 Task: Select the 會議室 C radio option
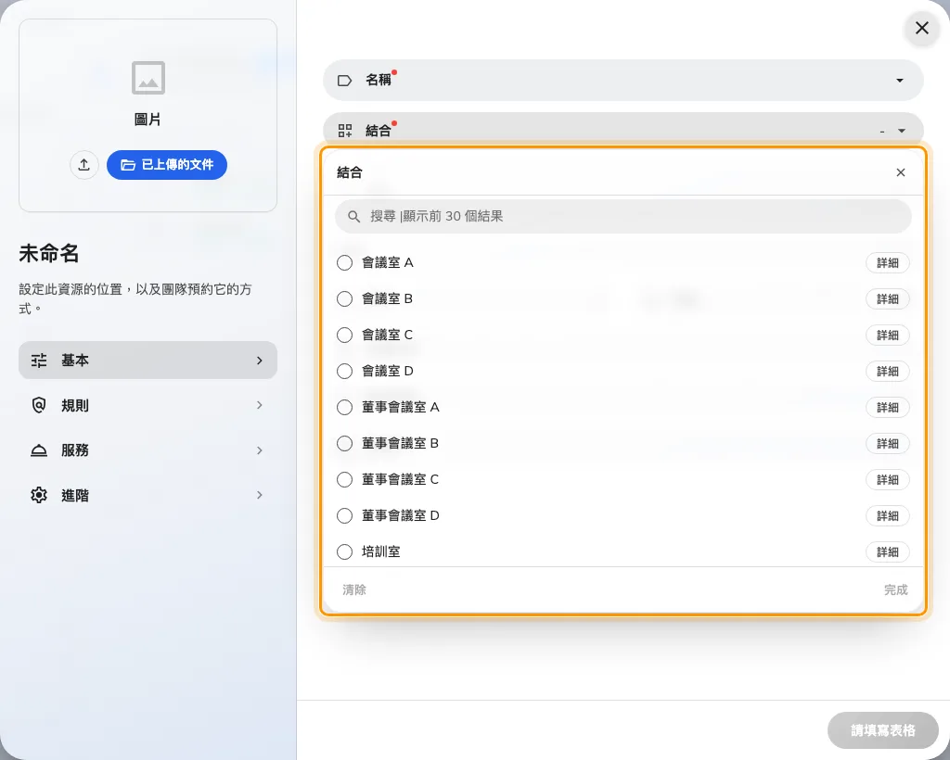(345, 336)
